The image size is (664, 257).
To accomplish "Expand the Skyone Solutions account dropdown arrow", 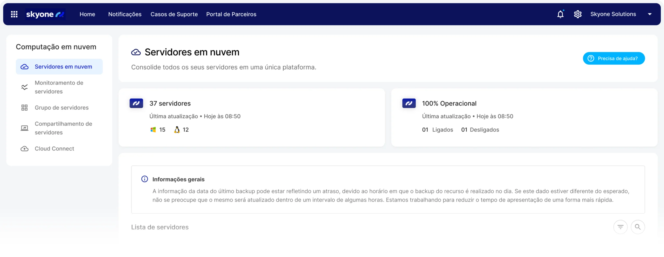I will 649,14.
